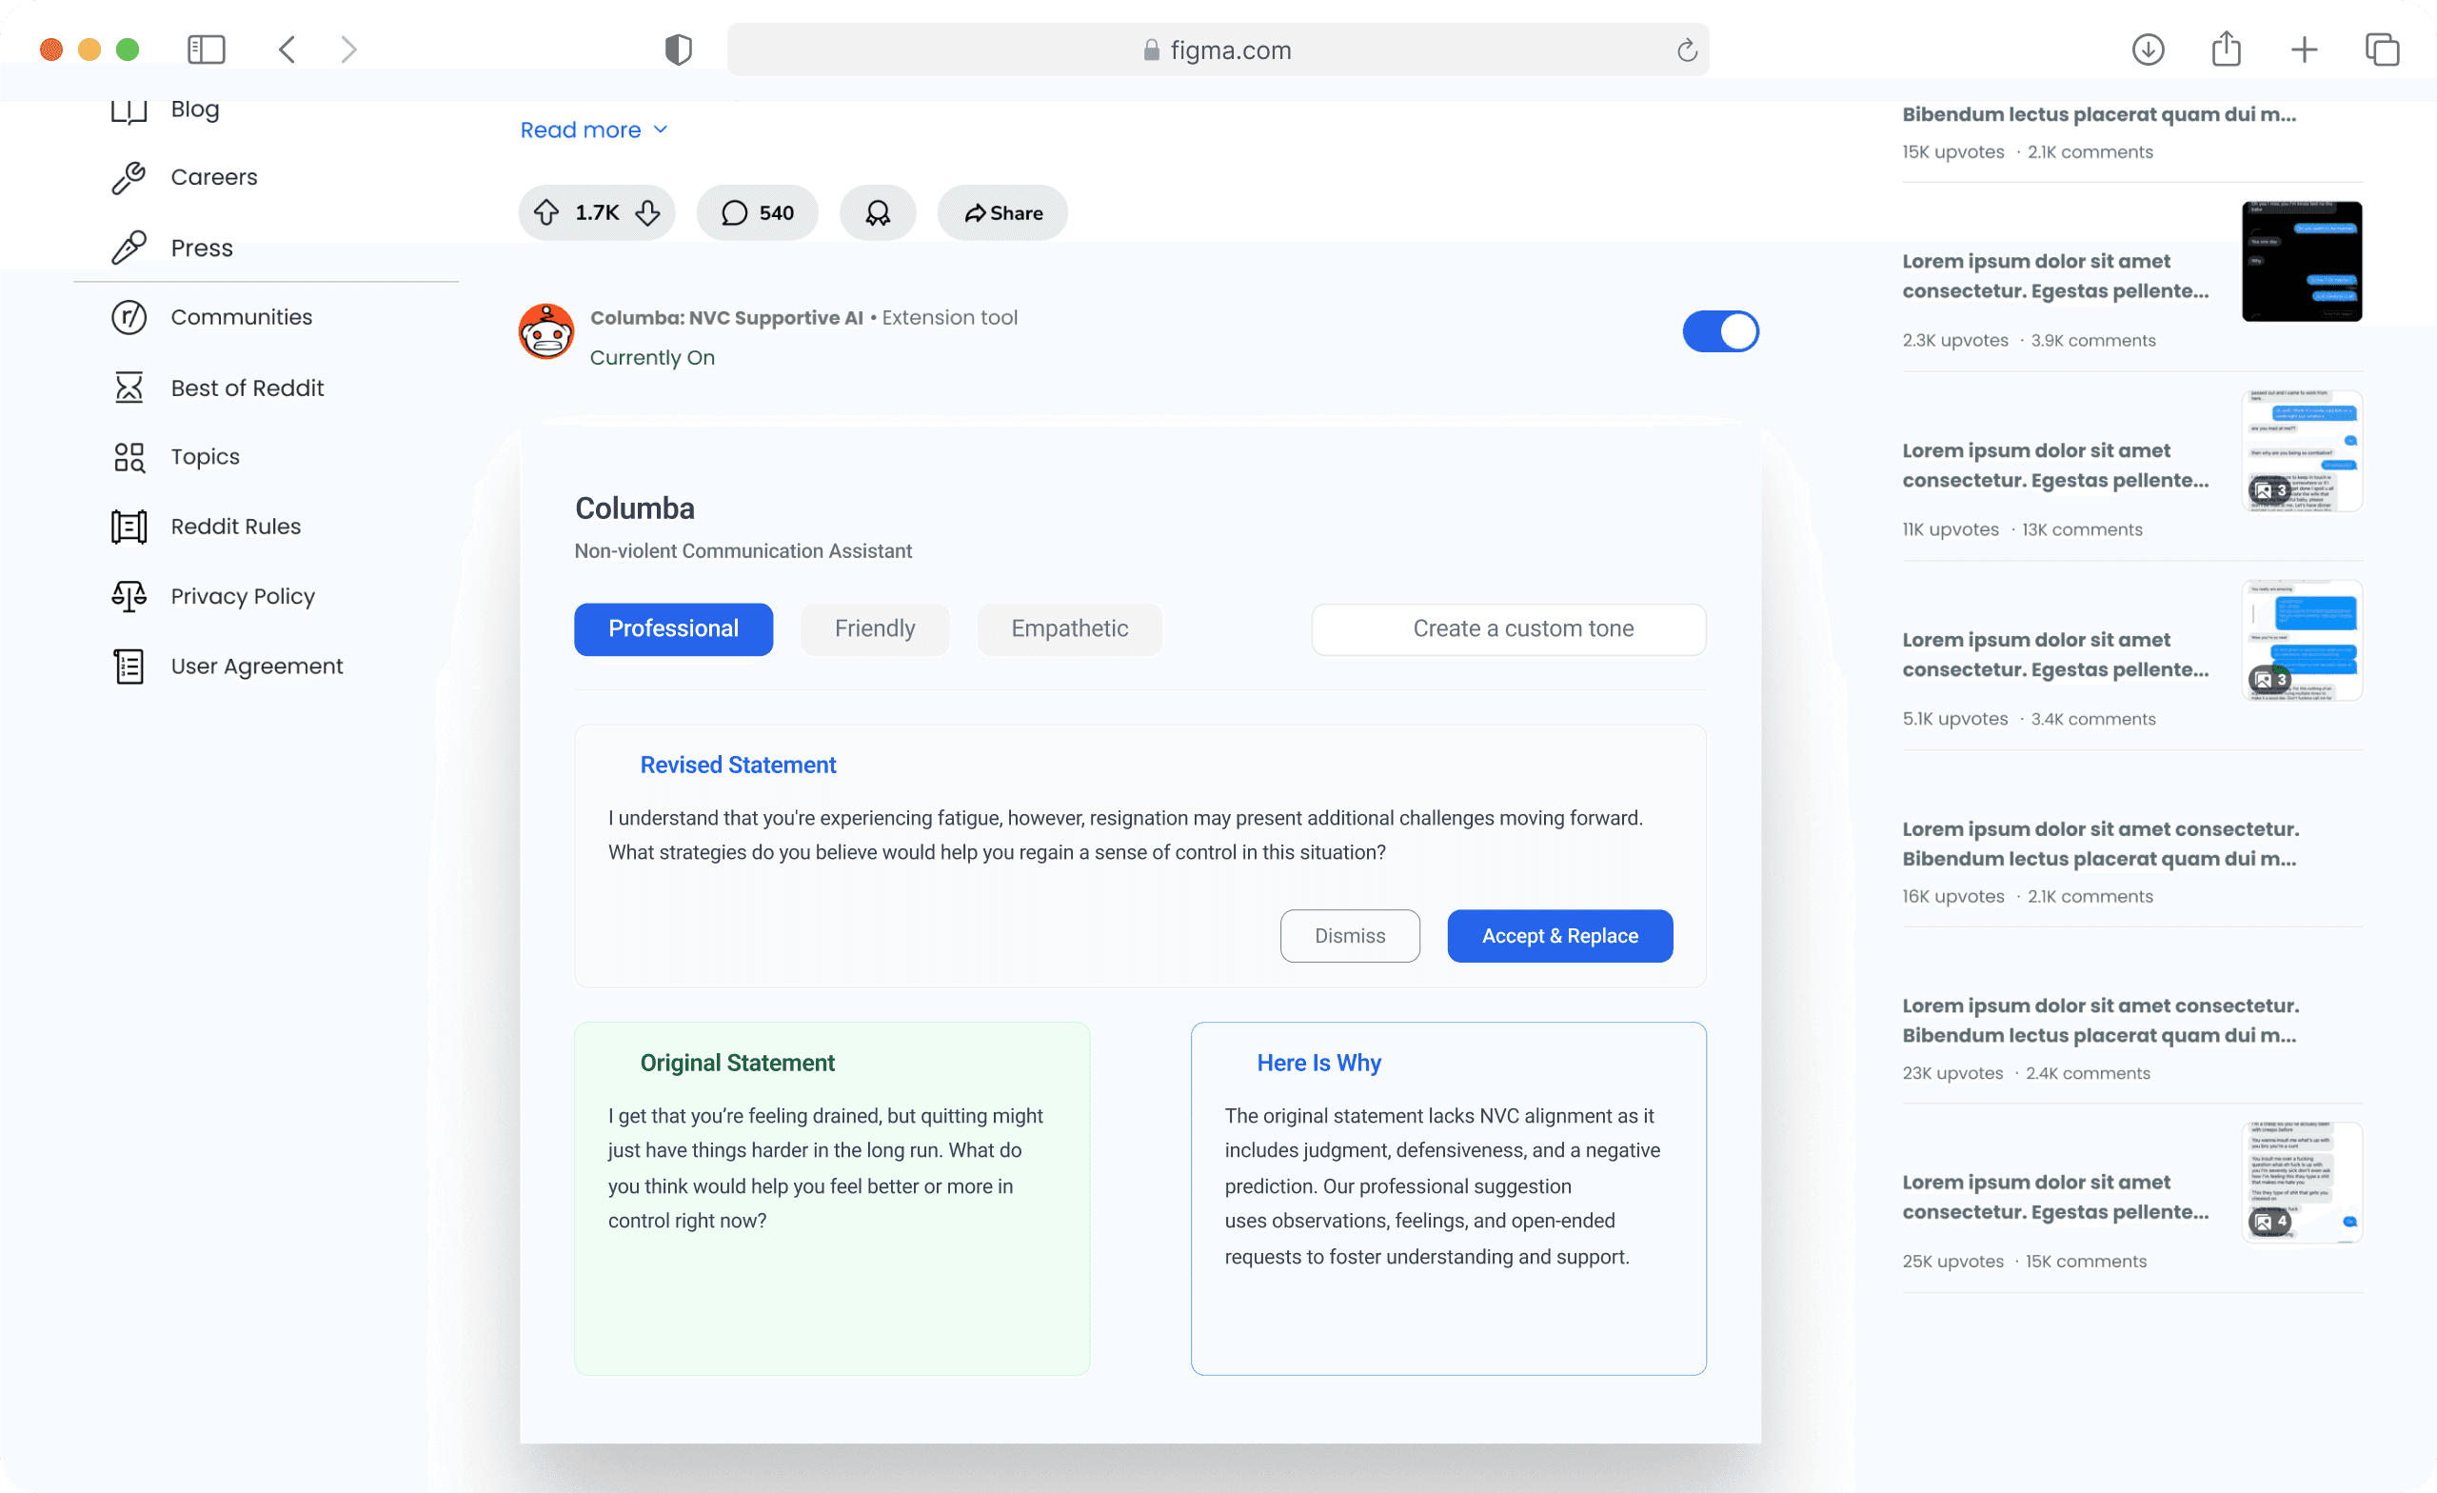
Task: Expand the Read more chevron
Action: click(661, 129)
